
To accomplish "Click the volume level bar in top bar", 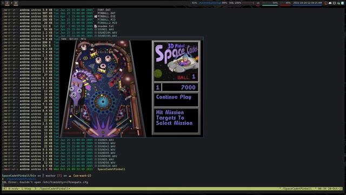I will click(248, 3).
